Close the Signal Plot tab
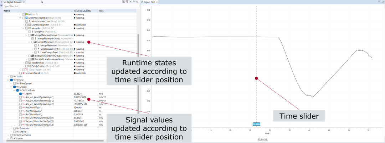The image size is (385, 143). (157, 2)
